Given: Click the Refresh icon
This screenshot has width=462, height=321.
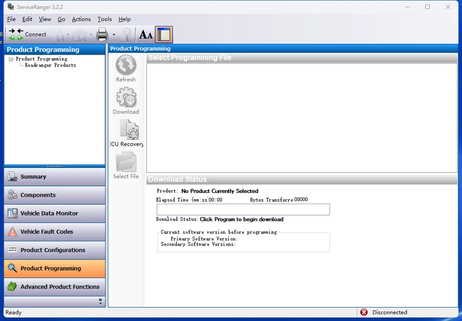Looking at the screenshot, I should 126,65.
